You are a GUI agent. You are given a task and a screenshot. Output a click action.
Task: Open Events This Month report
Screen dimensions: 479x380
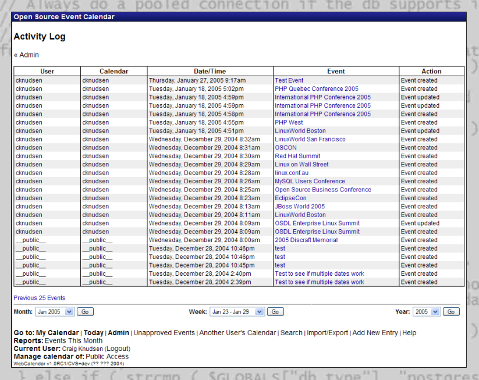pos(73,340)
